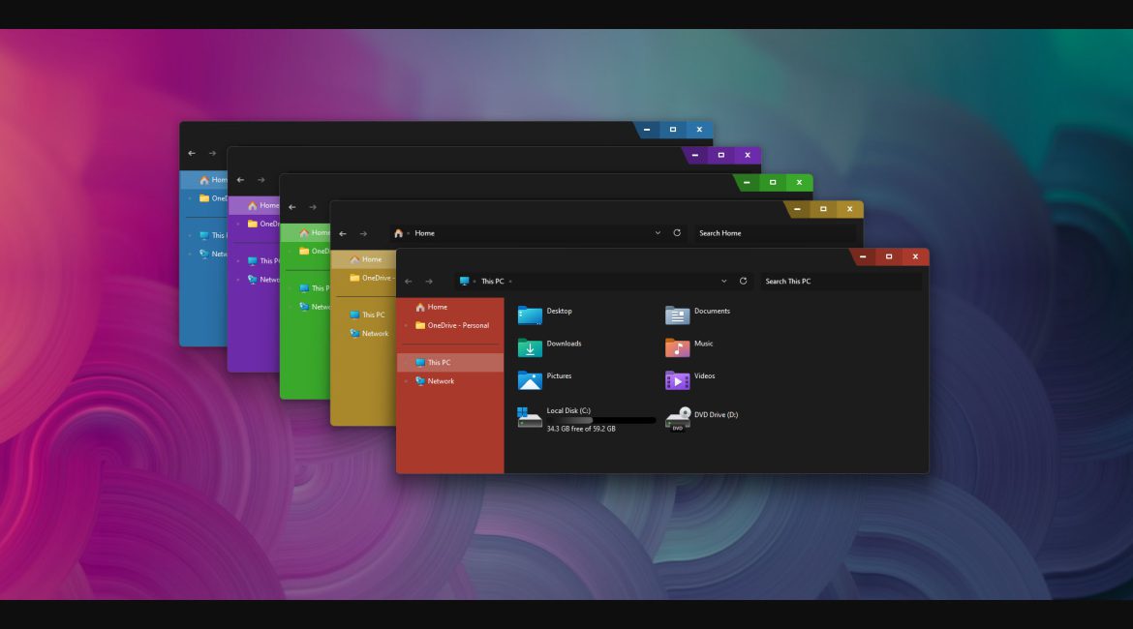Open the Documents folder
The image size is (1133, 629).
tap(698, 314)
